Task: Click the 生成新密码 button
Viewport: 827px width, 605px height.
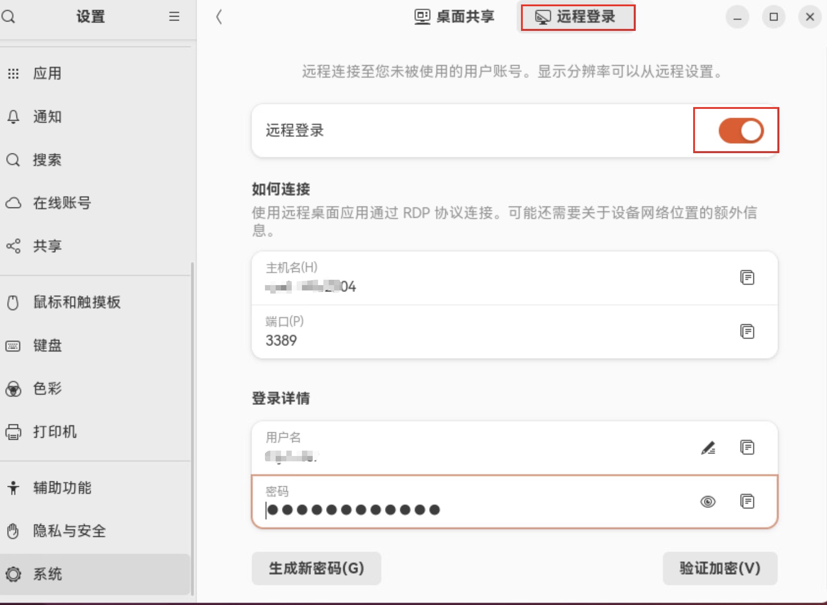Action: click(x=316, y=568)
